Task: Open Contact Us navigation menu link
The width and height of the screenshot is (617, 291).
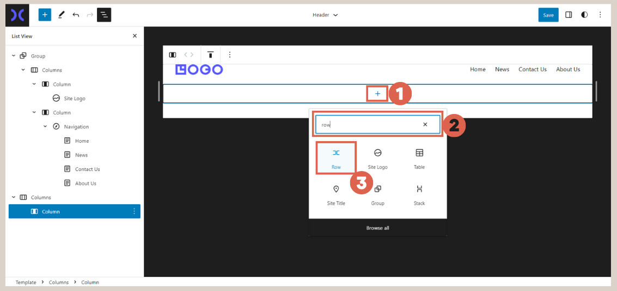Action: tap(532, 69)
